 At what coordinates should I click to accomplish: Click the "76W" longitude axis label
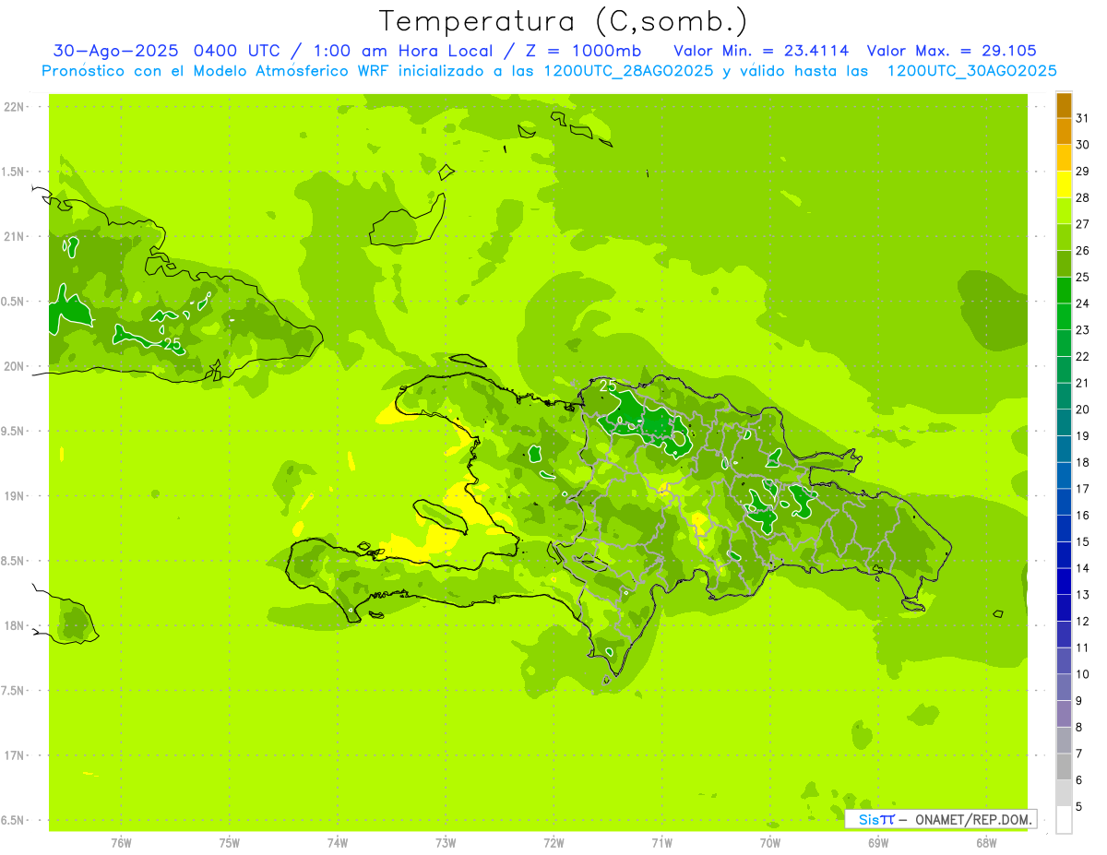[x=121, y=844]
